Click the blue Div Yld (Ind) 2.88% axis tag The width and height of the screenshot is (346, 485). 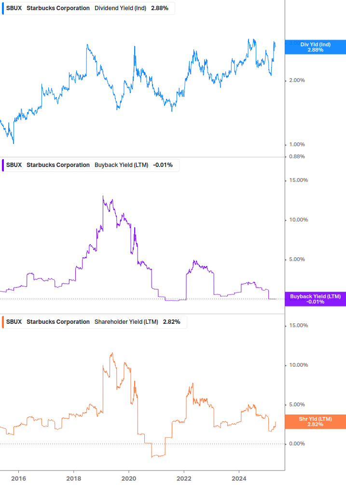pos(316,47)
